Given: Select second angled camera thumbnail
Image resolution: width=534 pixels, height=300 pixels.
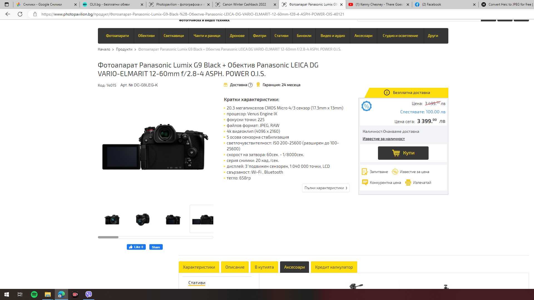Looking at the screenshot, I should (x=143, y=219).
